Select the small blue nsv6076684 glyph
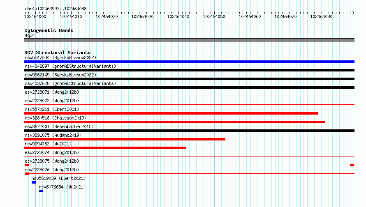 (41, 191)
